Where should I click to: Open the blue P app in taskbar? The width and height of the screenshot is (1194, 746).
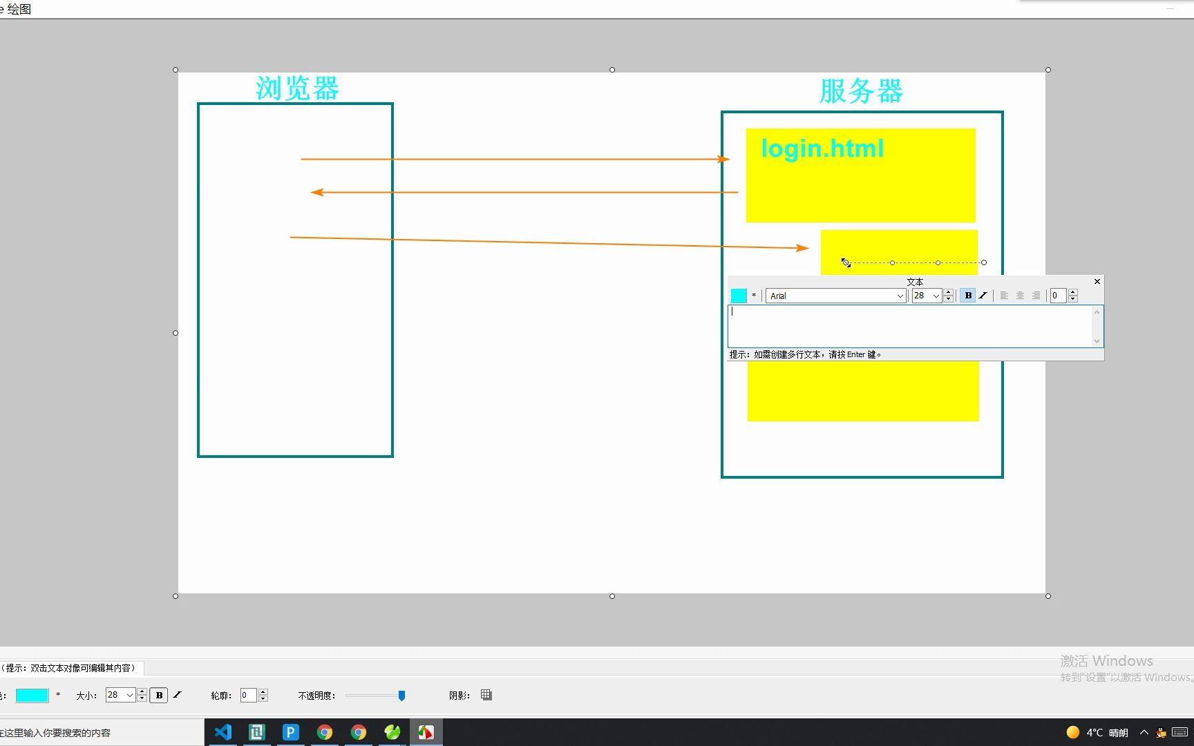tap(290, 732)
